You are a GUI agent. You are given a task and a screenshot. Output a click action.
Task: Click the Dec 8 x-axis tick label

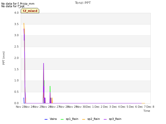(150, 107)
